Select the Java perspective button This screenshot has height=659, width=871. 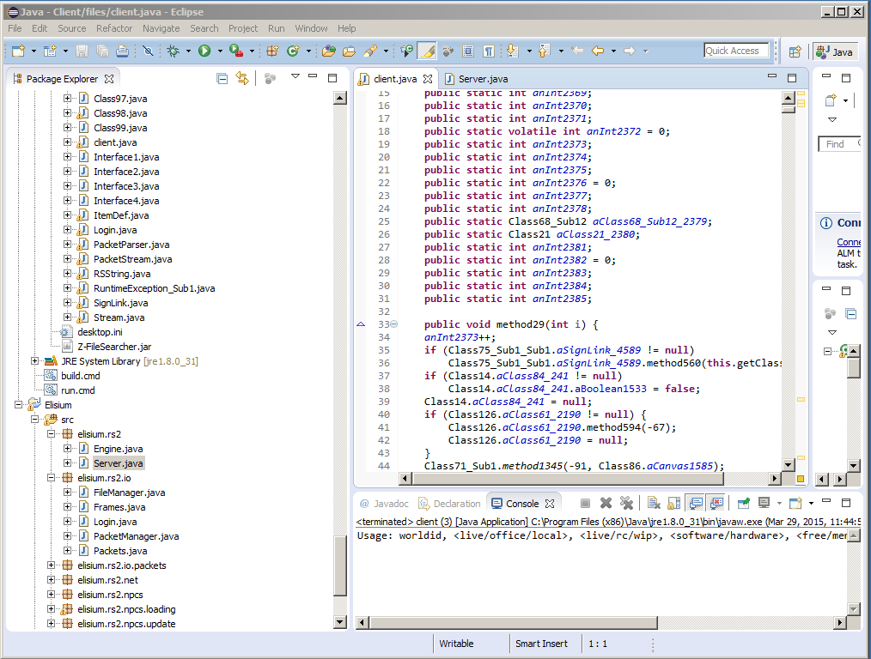pos(834,51)
